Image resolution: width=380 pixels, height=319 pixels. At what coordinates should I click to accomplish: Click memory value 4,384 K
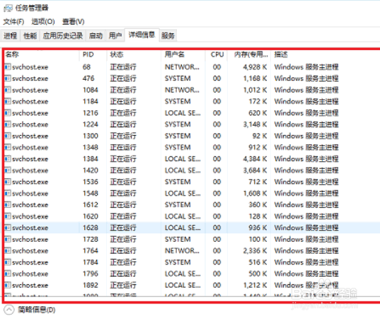pyautogui.click(x=255, y=159)
